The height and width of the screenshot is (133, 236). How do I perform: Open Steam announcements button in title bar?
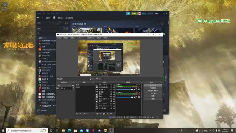[128, 14]
